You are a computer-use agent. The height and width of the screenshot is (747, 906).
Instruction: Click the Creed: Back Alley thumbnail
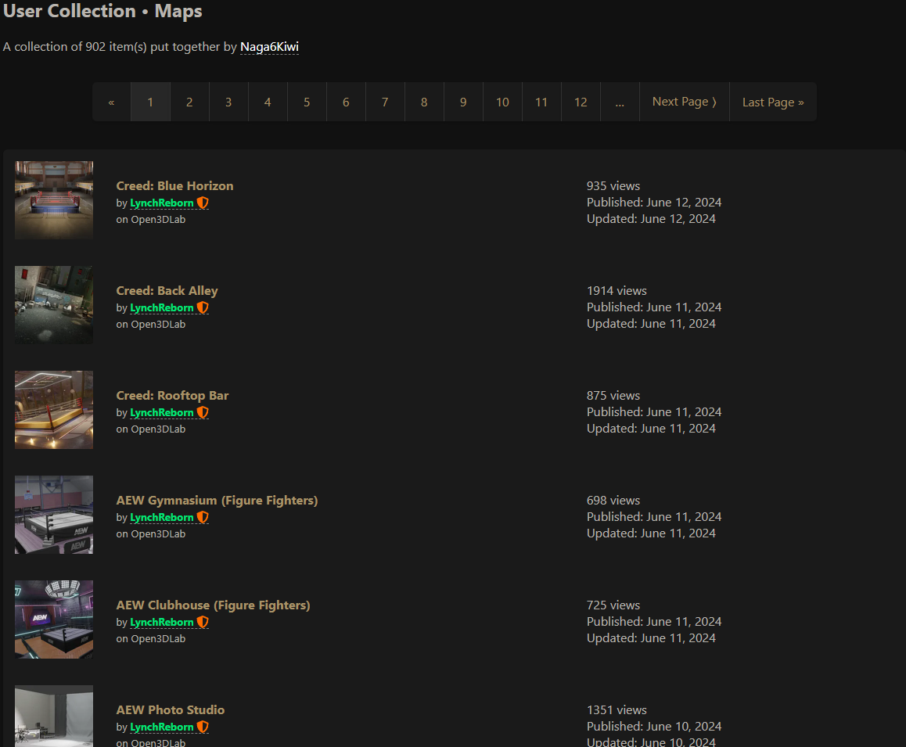54,305
